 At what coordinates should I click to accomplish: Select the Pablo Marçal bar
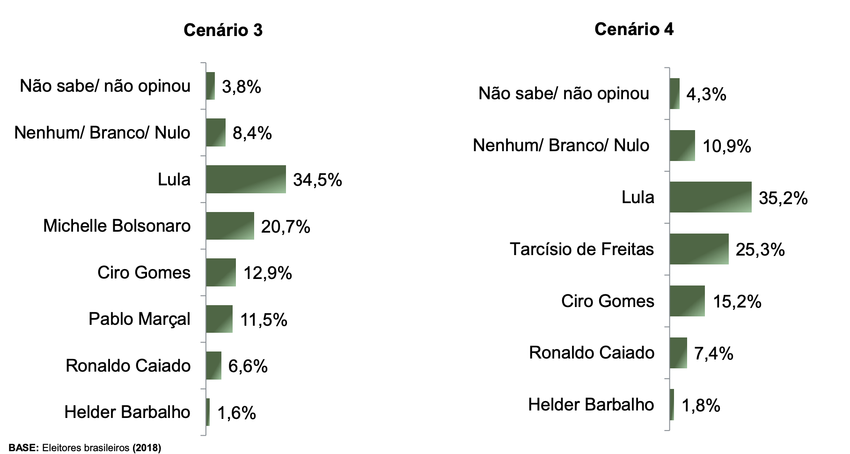(219, 319)
